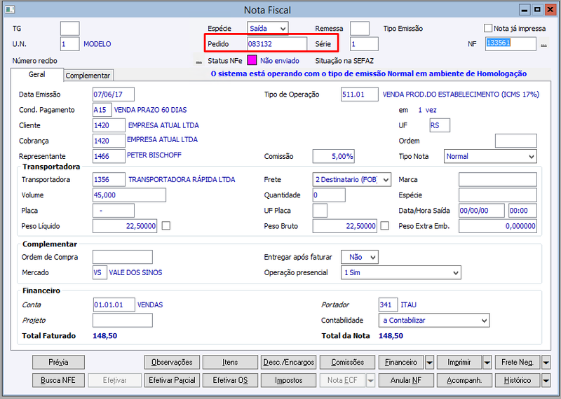Image resolution: width=561 pixels, height=399 pixels.
Task: Open Número recibo ellipsis lookup button
Action: [x=199, y=61]
